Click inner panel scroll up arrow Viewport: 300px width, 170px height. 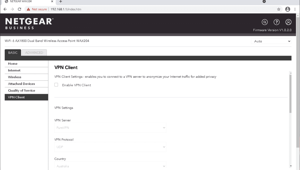pyautogui.click(x=291, y=73)
